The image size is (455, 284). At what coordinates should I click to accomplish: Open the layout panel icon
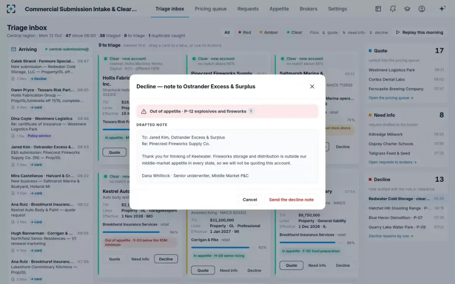pos(378,9)
